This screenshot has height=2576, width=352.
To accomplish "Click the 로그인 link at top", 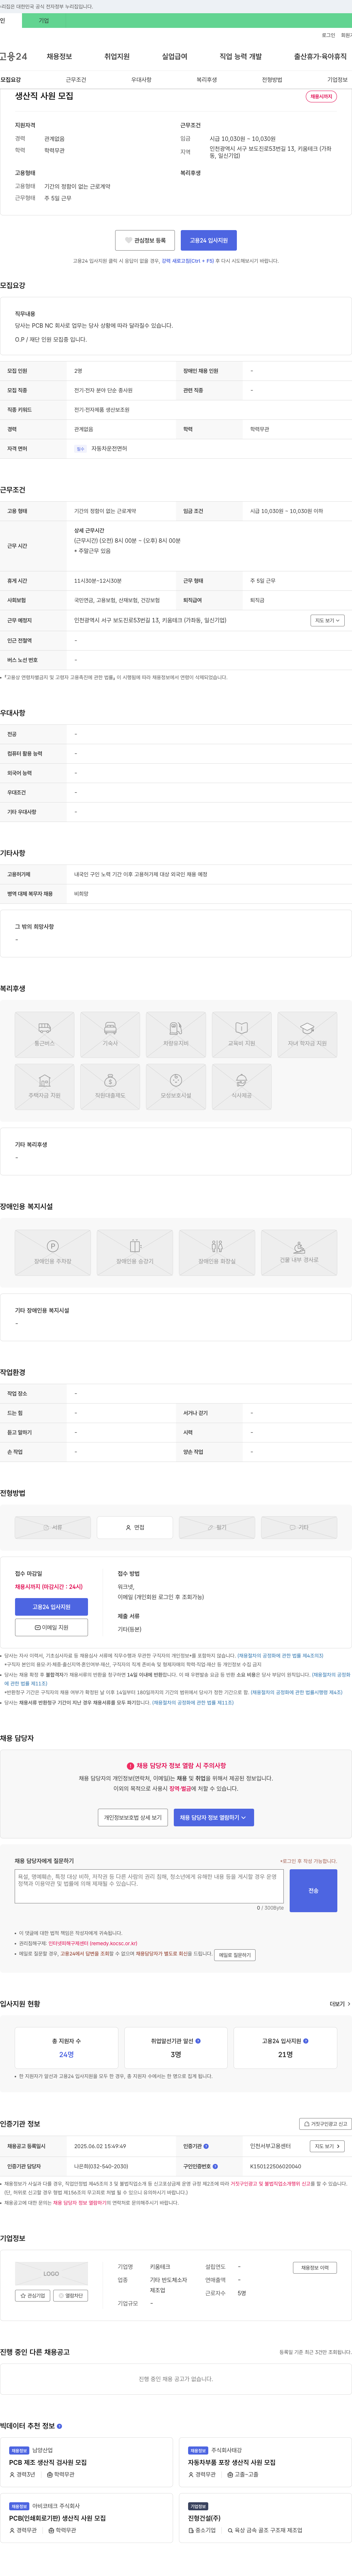I will click(328, 35).
